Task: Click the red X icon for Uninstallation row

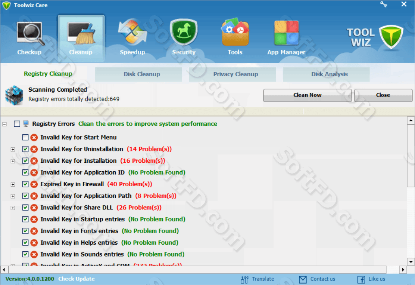Action: point(34,149)
